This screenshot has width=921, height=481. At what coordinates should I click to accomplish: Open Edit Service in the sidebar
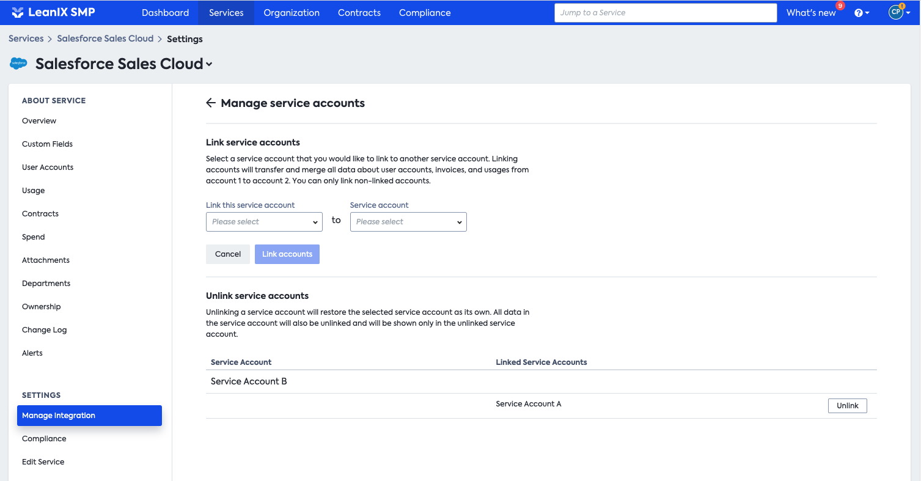[43, 462]
